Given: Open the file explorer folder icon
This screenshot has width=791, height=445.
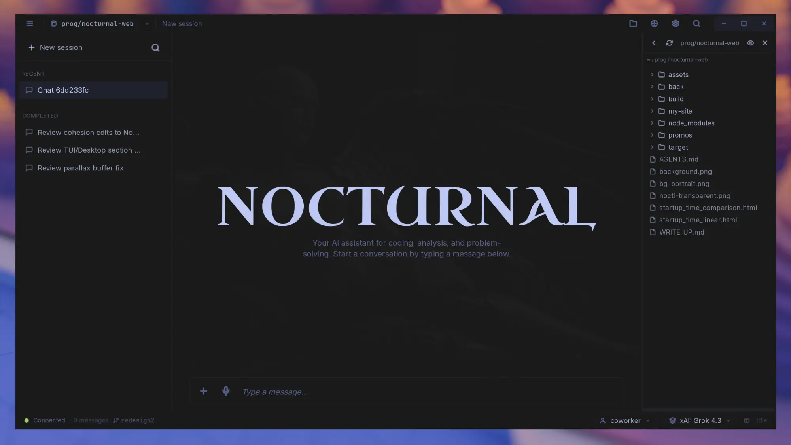Looking at the screenshot, I should tap(633, 24).
